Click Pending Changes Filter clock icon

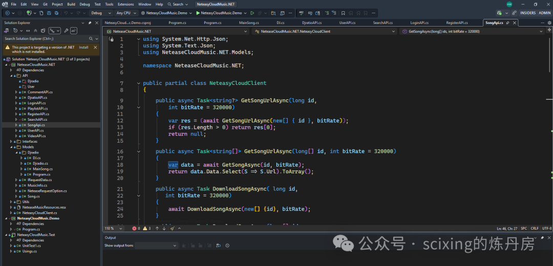pos(16,31)
